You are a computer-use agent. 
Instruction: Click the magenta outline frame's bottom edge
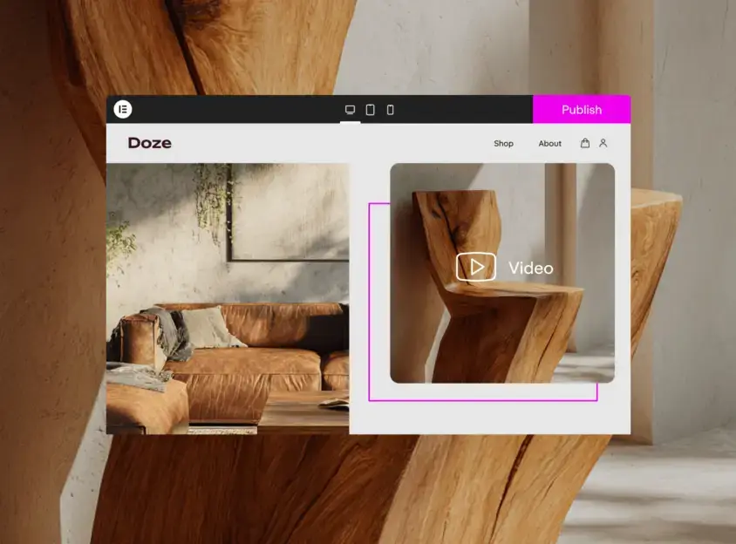(482, 400)
